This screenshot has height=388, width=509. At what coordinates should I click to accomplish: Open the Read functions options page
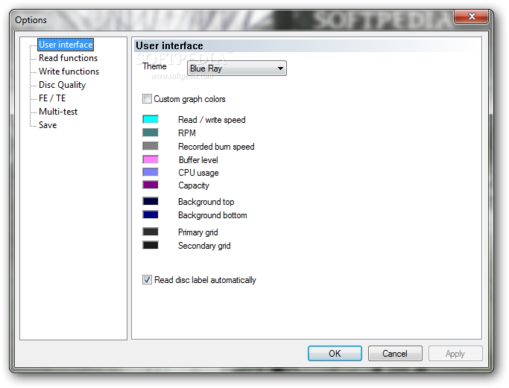click(68, 58)
